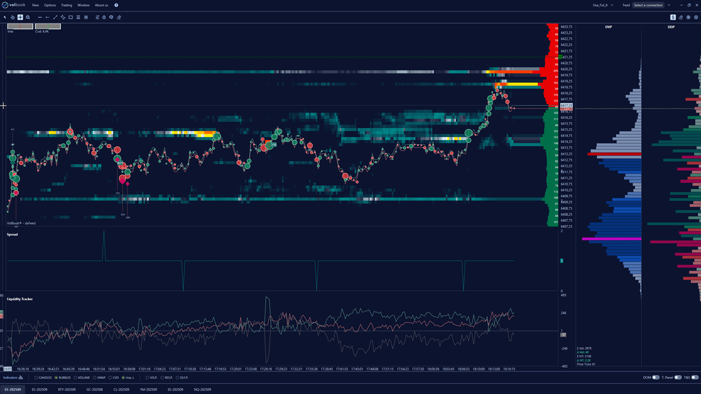This screenshot has height=394, width=701.
Task: Add a comment bubble annotation
Action: [x=111, y=17]
